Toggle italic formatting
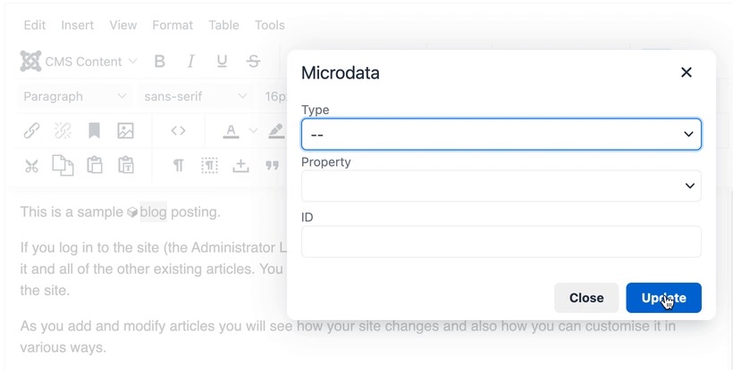The image size is (733, 370). point(190,62)
